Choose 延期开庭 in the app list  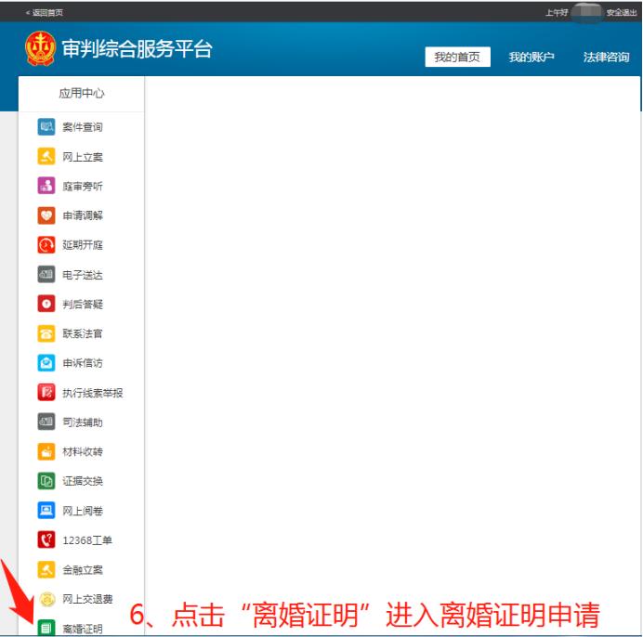83,245
